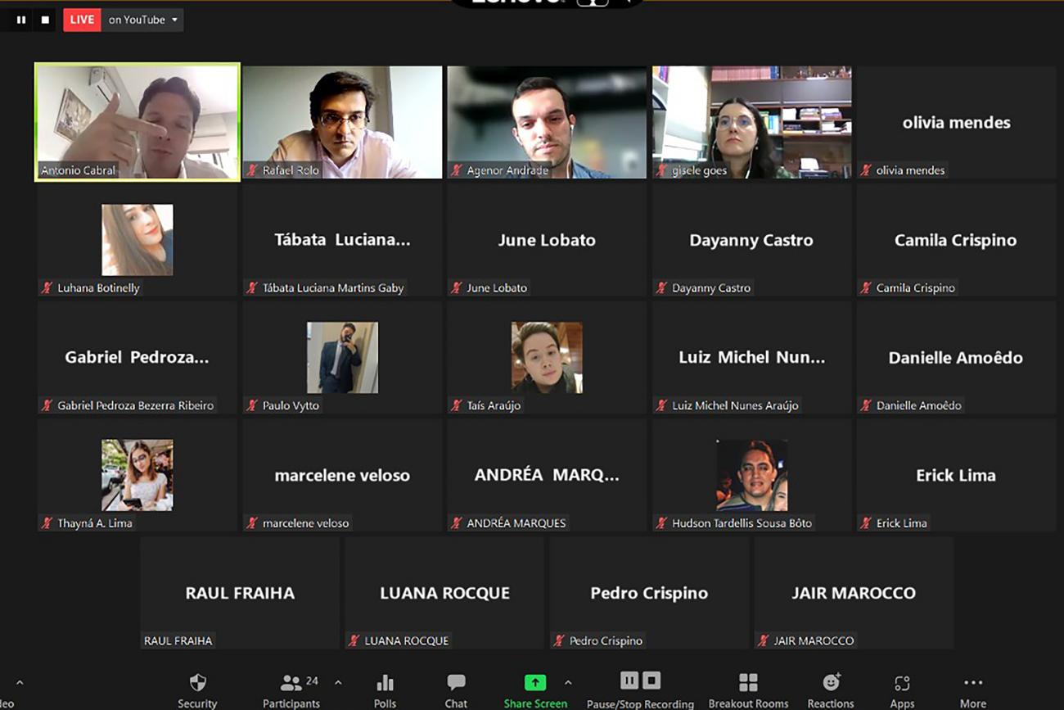Click the Polls label text
Screen dimensions: 1064x710
(x=385, y=703)
